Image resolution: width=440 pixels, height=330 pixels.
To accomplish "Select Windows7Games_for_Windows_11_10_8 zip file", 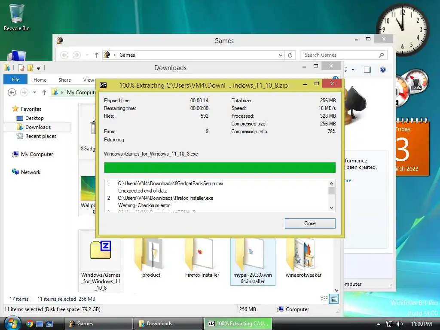I will pos(101,261).
